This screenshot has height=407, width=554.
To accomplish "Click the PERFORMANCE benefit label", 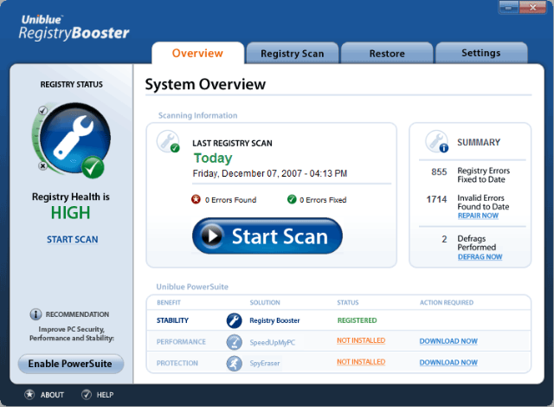I will point(181,342).
